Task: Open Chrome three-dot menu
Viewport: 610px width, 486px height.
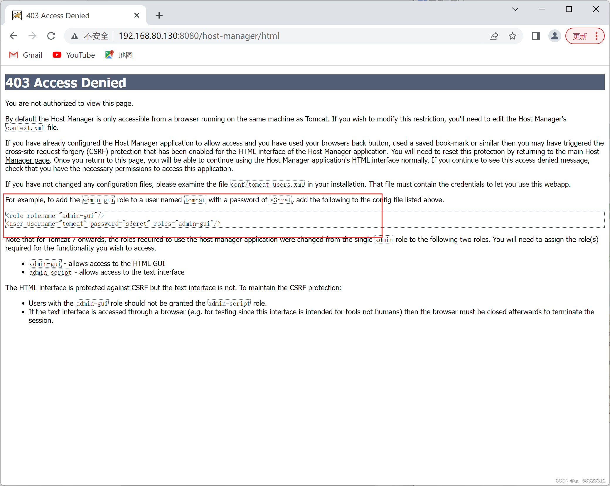Action: (596, 36)
